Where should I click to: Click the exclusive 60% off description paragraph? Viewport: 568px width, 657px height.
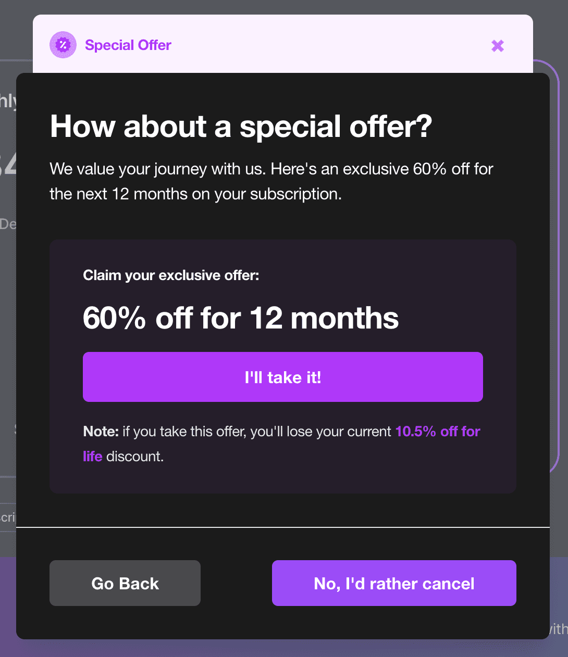point(271,181)
